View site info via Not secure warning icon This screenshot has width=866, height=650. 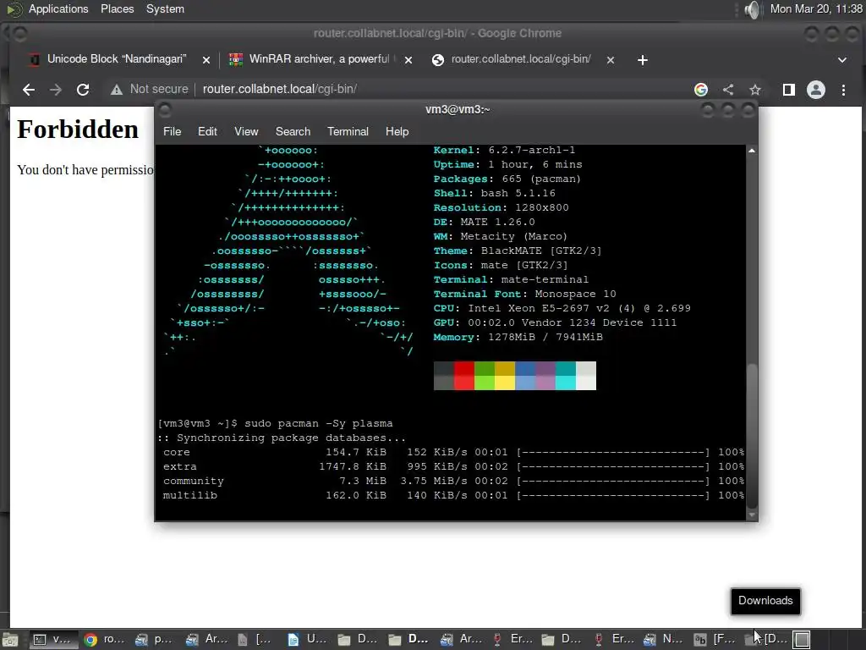tap(116, 90)
